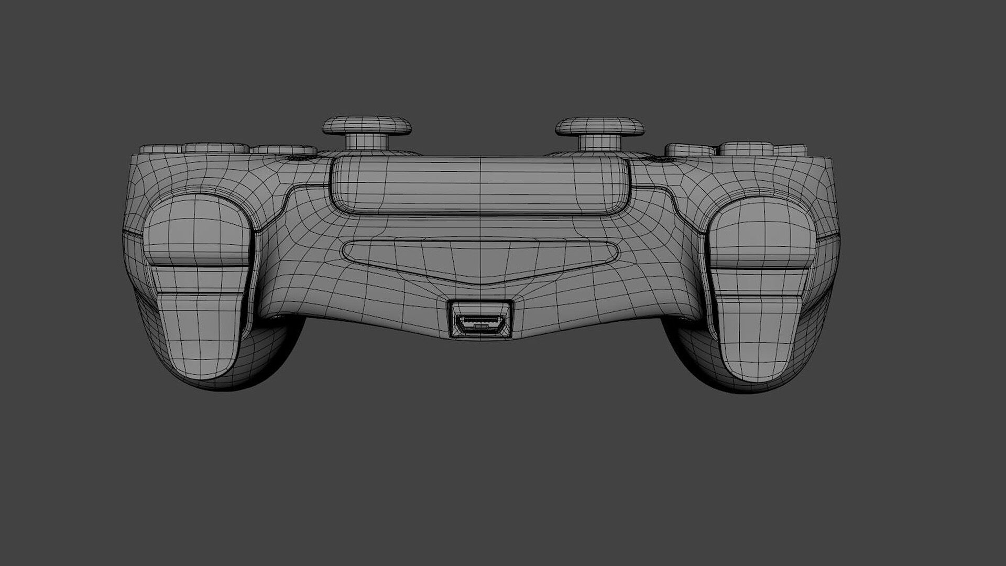Click the micro USB port on controller

click(480, 320)
